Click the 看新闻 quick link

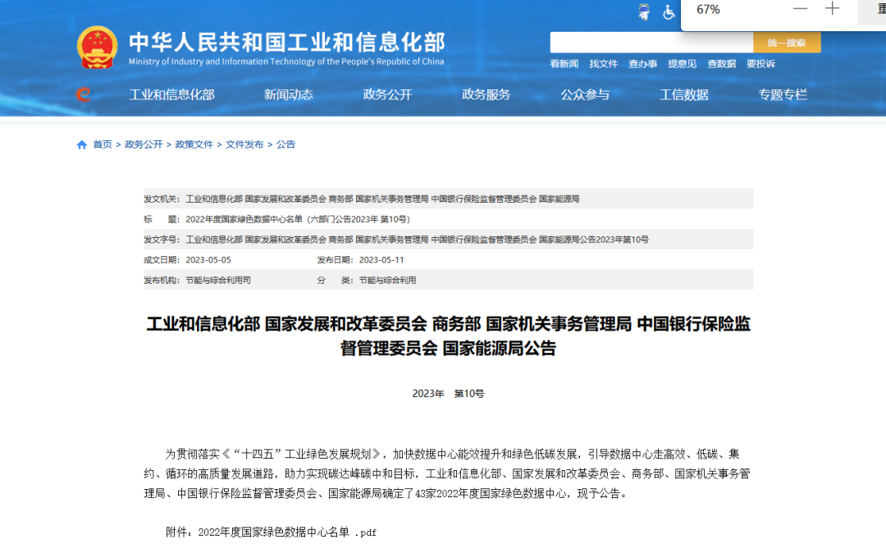click(564, 64)
